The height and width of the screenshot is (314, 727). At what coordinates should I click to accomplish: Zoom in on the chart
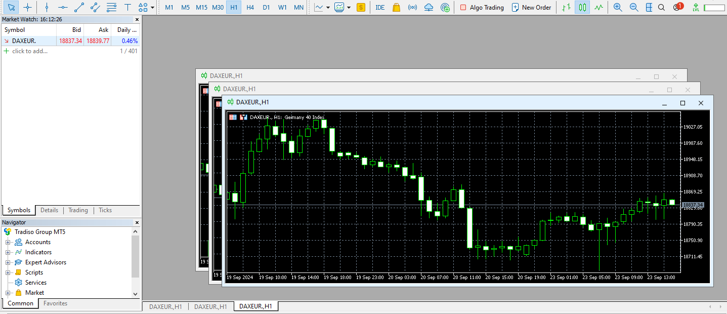pyautogui.click(x=618, y=7)
